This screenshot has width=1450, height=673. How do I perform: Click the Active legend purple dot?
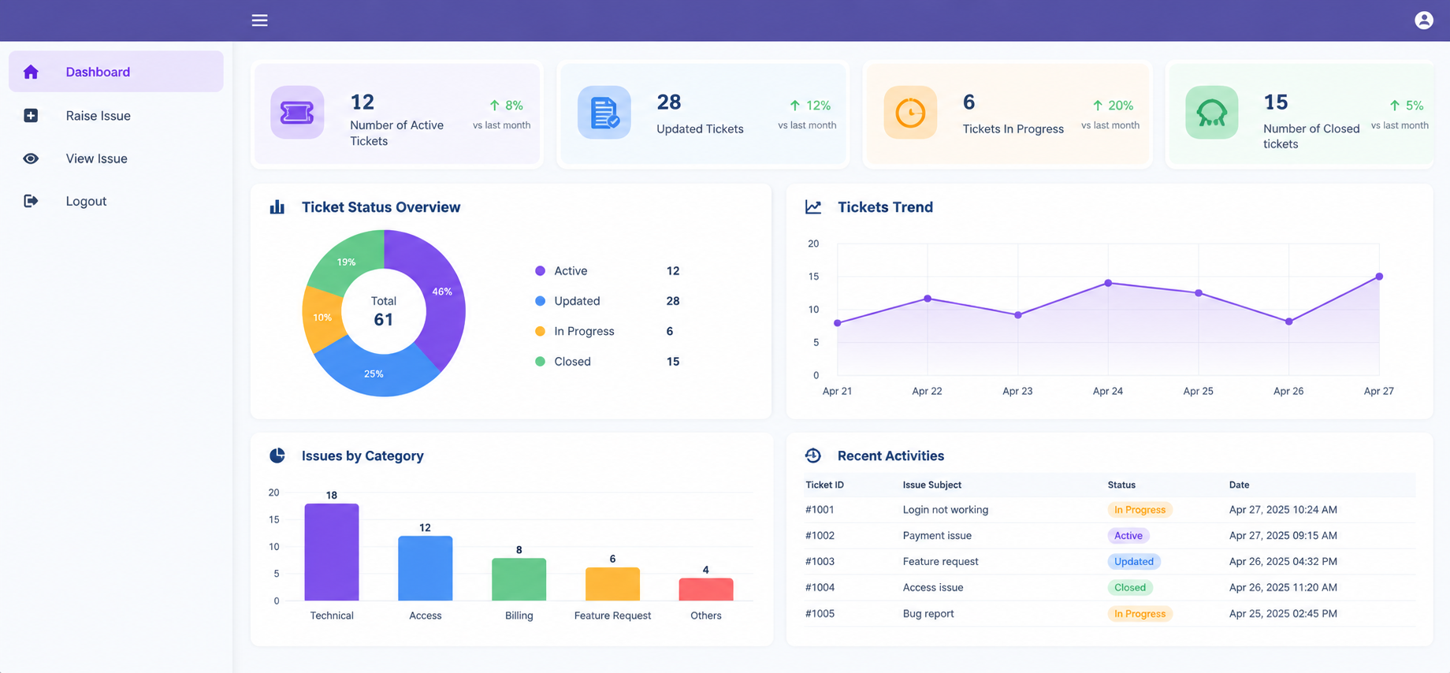click(540, 271)
